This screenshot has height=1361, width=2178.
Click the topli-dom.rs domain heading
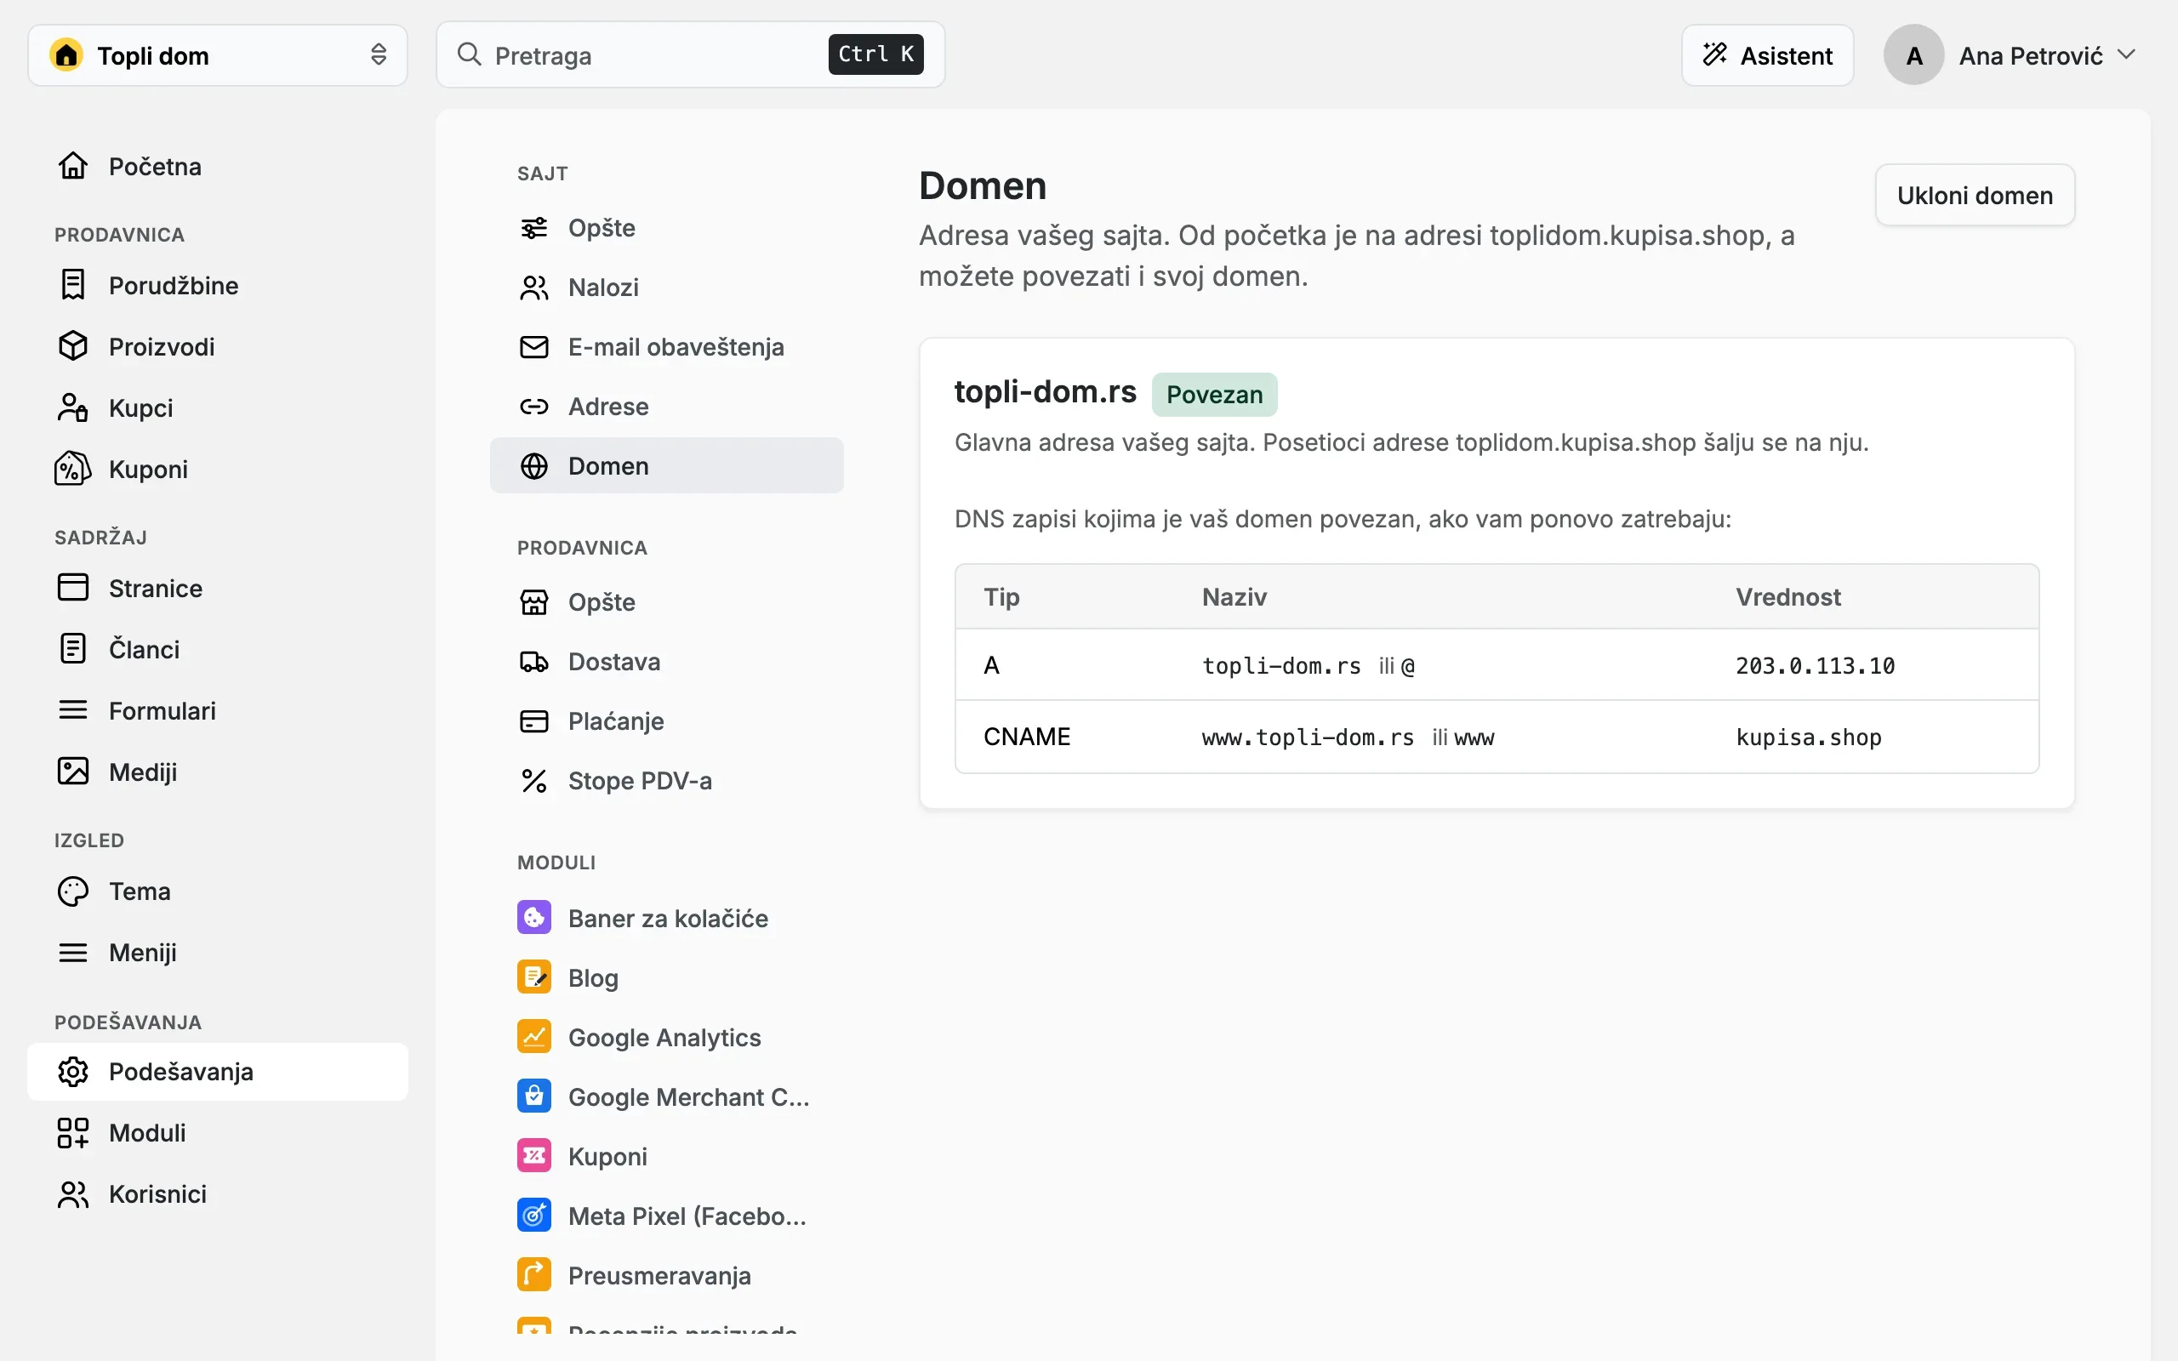(1045, 391)
